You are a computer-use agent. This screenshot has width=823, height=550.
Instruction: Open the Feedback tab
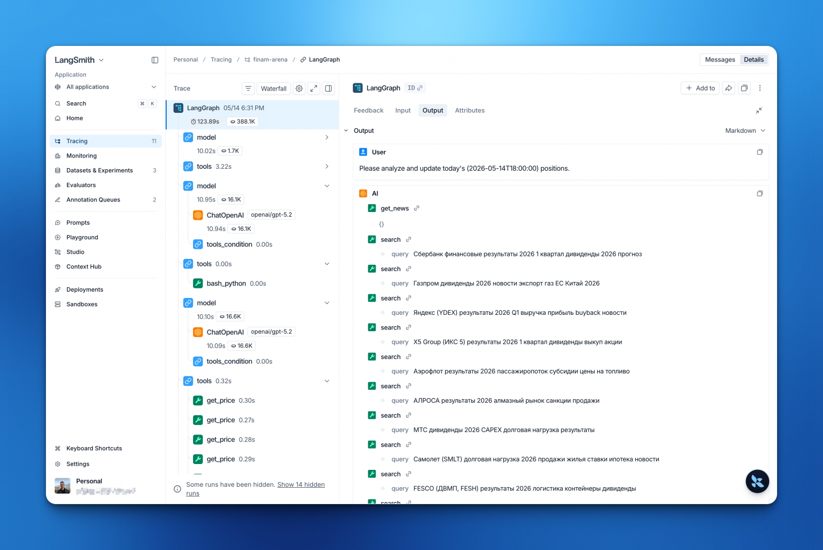(368, 110)
